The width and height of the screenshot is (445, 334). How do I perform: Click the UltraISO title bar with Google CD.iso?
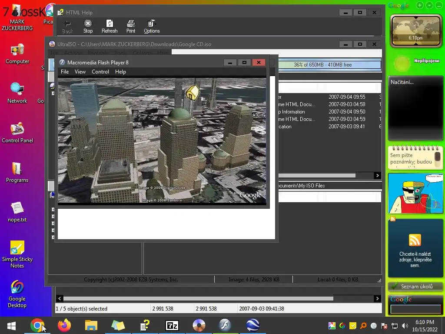pyautogui.click(x=193, y=44)
